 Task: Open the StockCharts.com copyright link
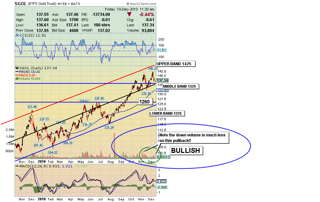tap(141, 4)
